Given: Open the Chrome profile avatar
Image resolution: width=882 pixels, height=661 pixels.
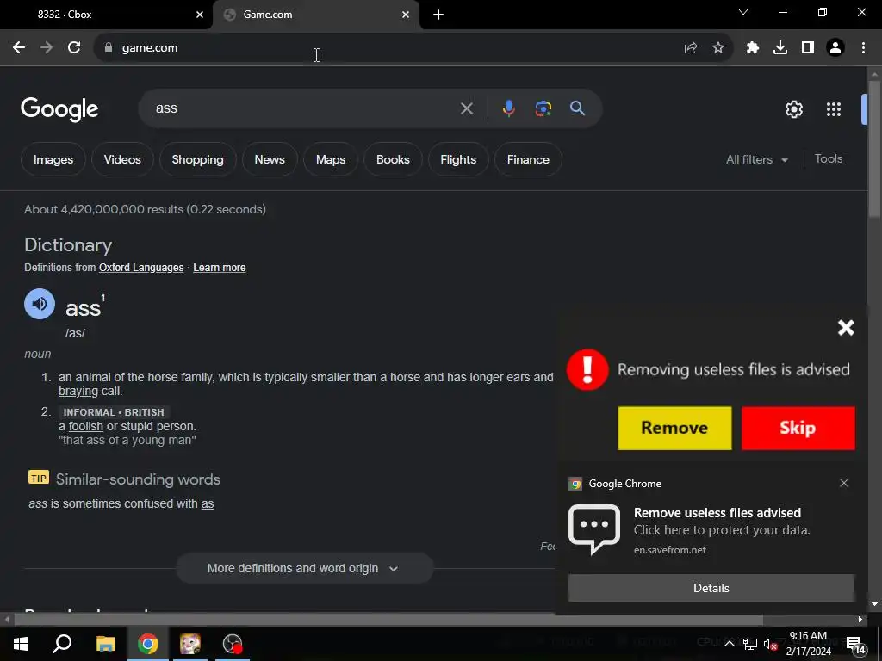Looking at the screenshot, I should click(835, 48).
